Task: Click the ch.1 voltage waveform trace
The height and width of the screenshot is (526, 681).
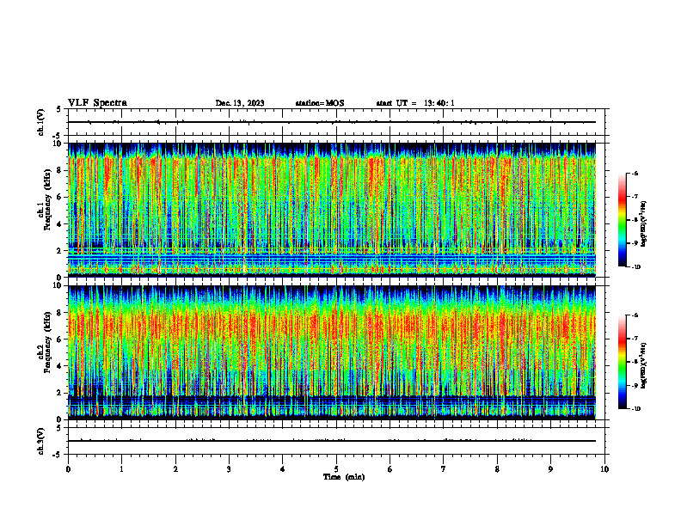Action: tap(332, 122)
